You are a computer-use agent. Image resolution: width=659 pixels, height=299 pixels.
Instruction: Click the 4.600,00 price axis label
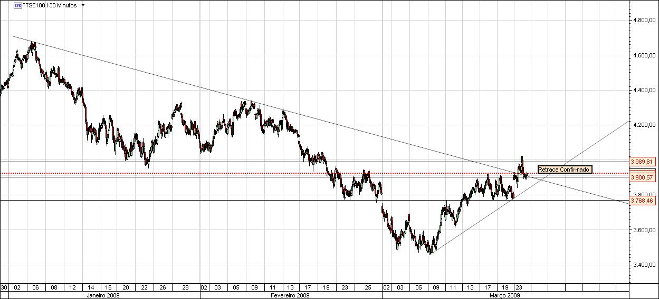(644, 55)
